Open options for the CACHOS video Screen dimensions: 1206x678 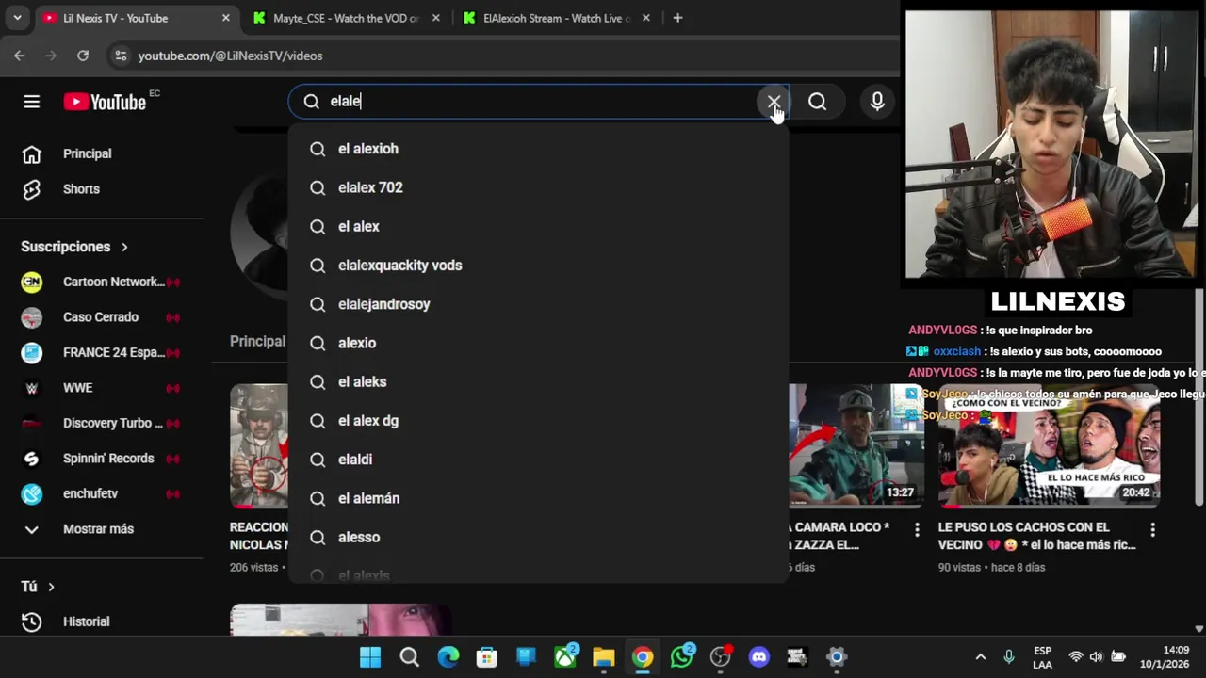point(1152,530)
